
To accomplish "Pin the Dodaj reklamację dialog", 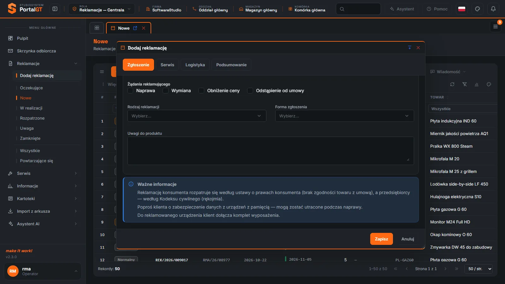I will [x=410, y=48].
